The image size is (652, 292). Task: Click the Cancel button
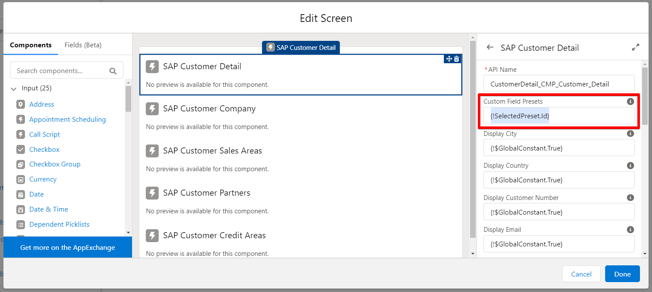click(x=581, y=274)
